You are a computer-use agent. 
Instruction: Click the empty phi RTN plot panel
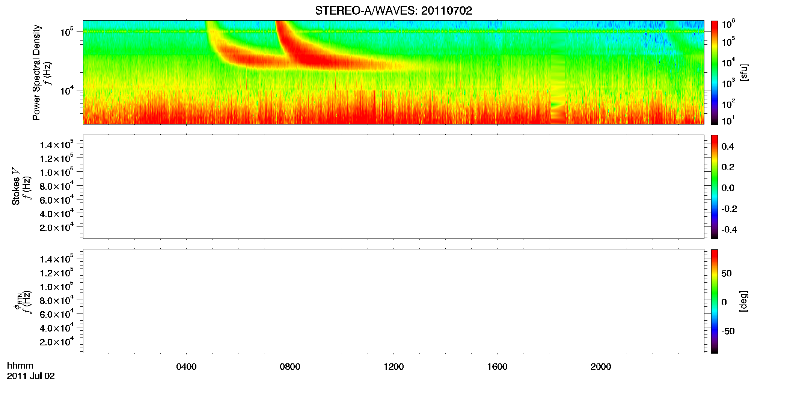click(x=393, y=301)
